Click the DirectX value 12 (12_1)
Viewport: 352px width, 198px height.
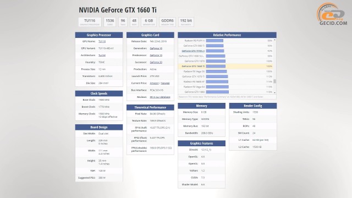pyautogui.click(x=206, y=150)
